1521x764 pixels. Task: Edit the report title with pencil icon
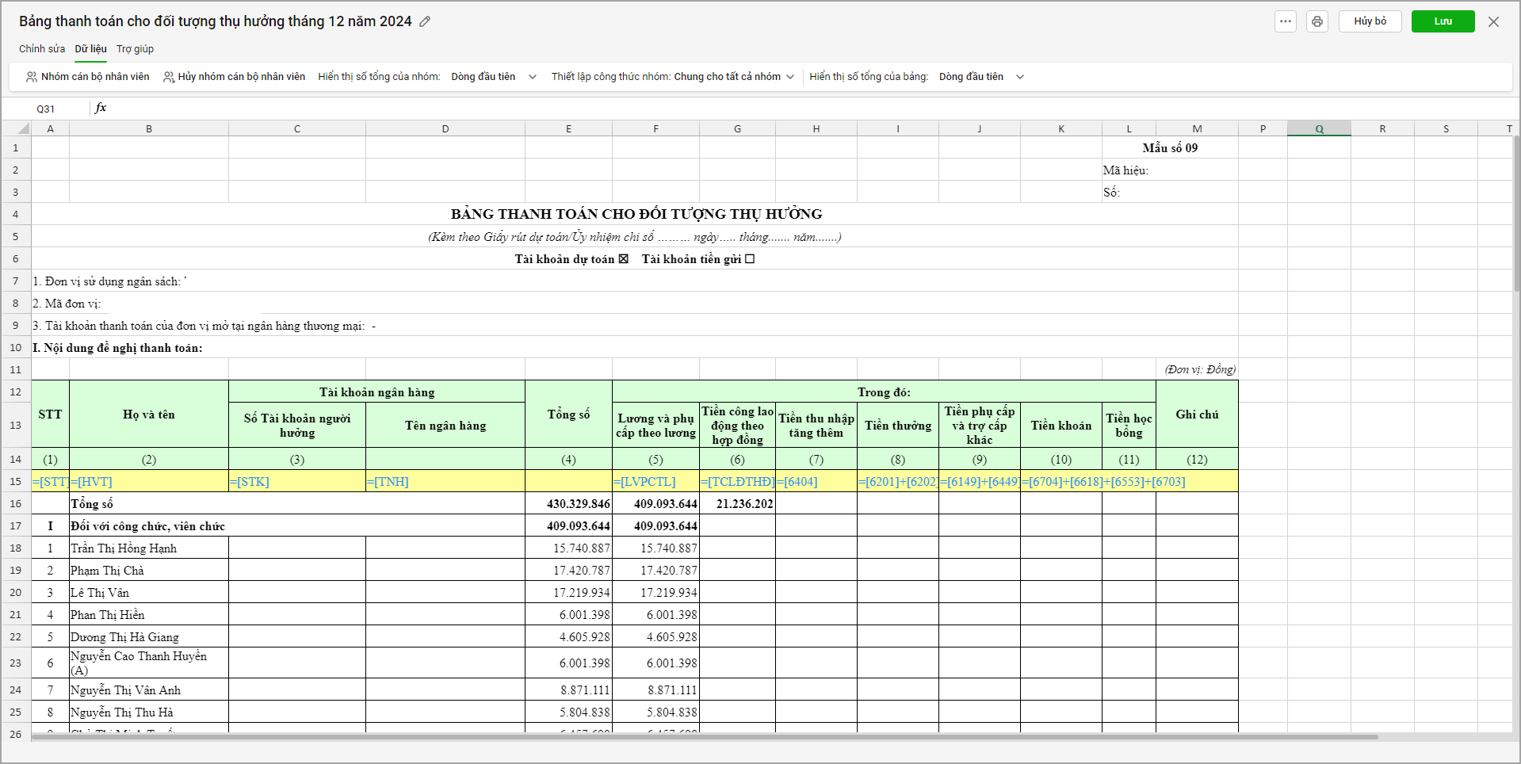(425, 21)
